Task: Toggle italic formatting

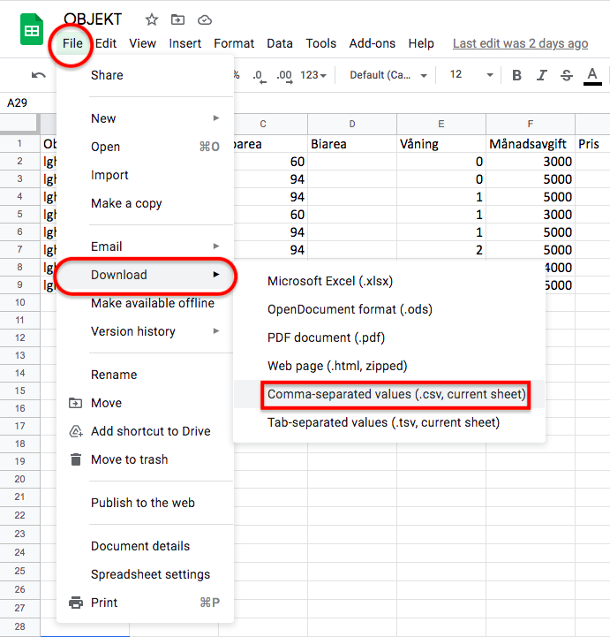Action: 542,75
